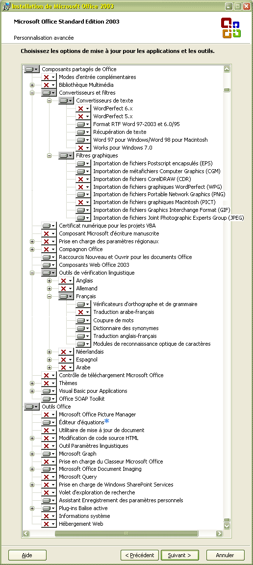Cancel installation with Annuler button
Screen dimensions: 253x565
(x=226, y=555)
